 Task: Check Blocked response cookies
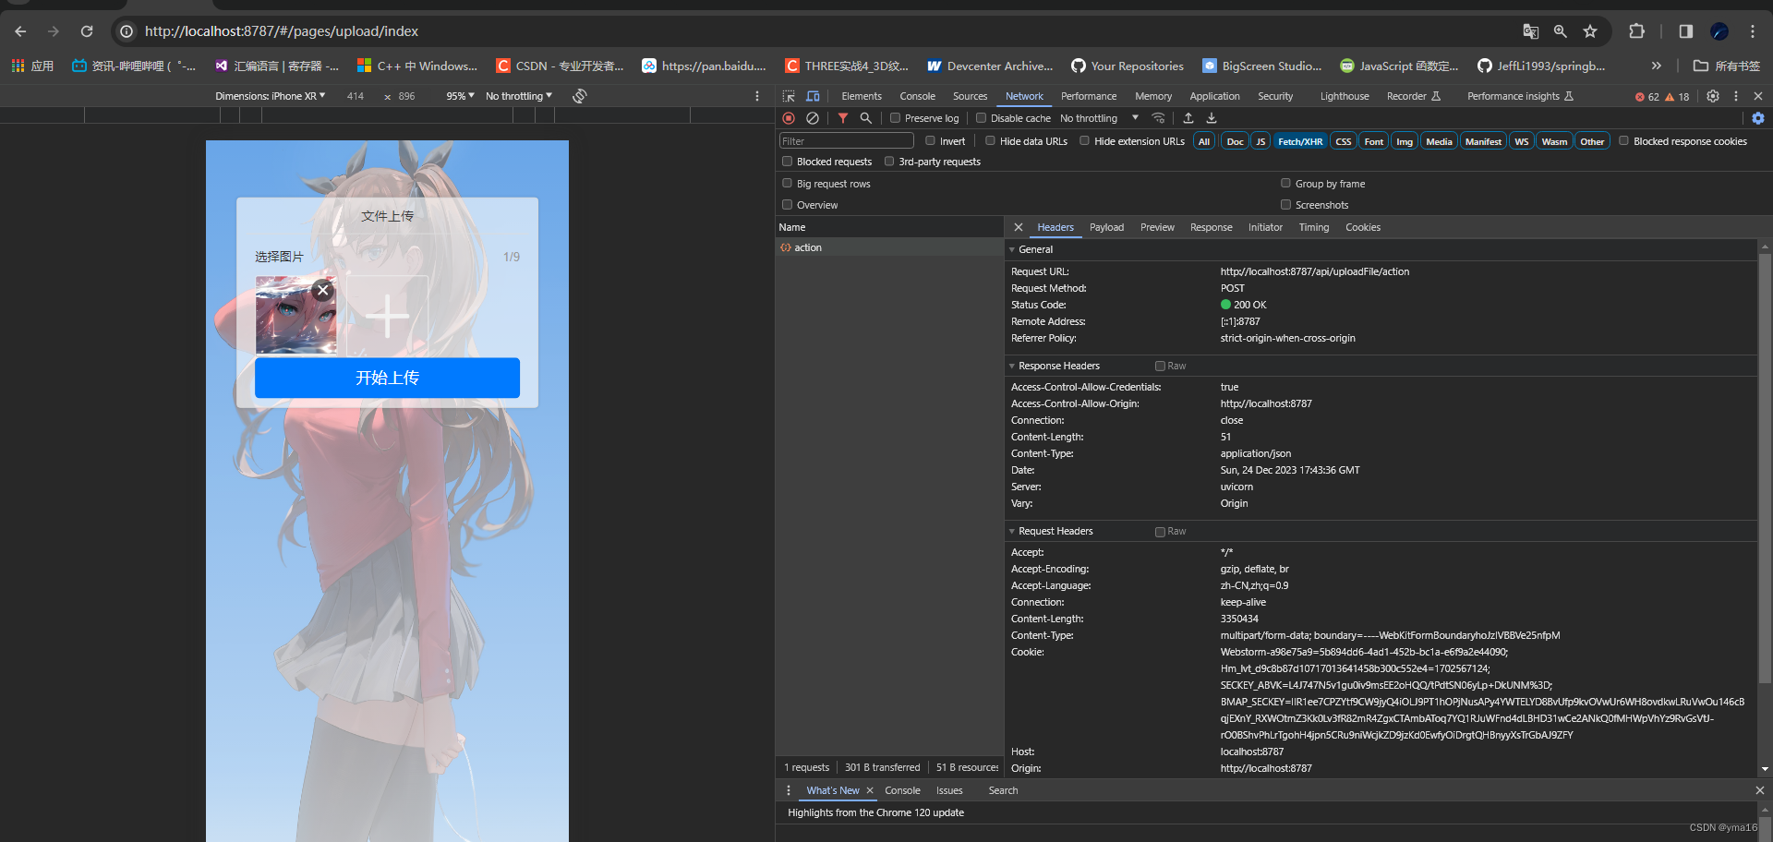[1624, 141]
